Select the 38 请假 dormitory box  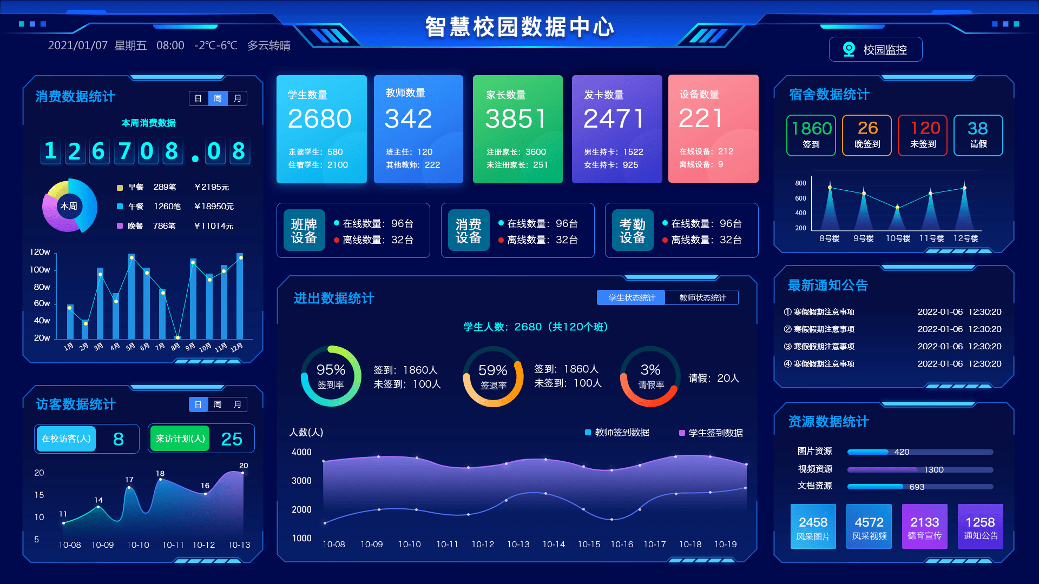click(x=978, y=135)
